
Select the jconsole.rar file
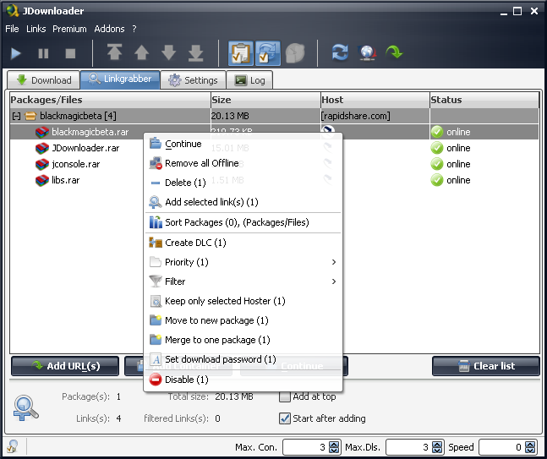[76, 164]
